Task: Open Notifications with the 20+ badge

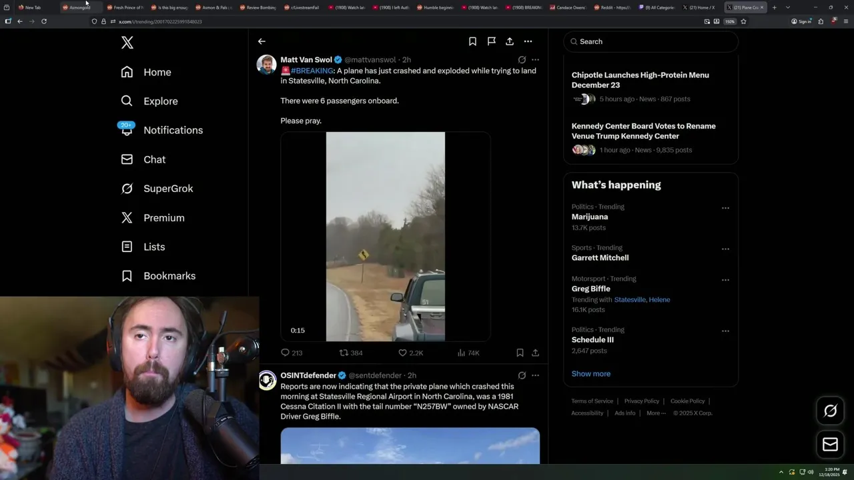Action: click(160, 129)
